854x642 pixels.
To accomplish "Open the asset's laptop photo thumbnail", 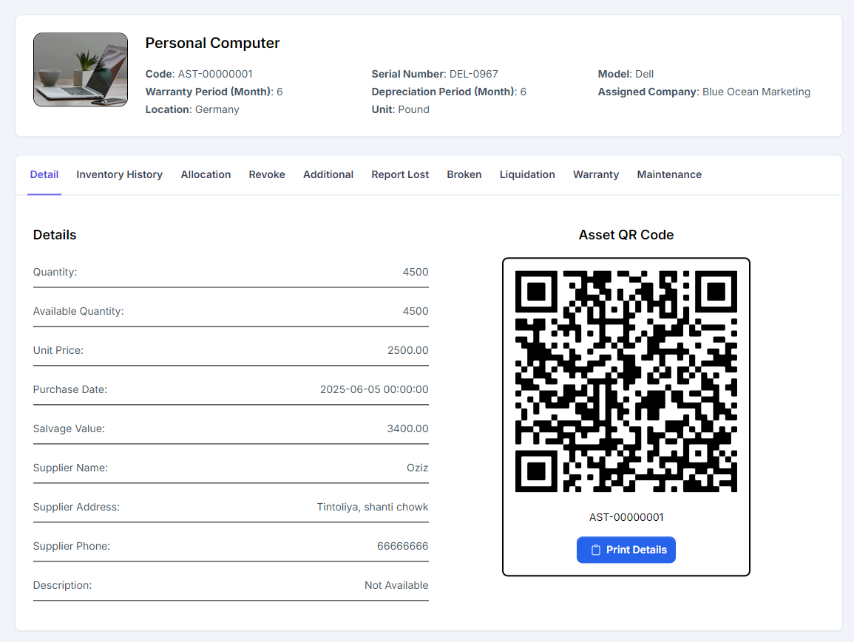I will tap(80, 69).
